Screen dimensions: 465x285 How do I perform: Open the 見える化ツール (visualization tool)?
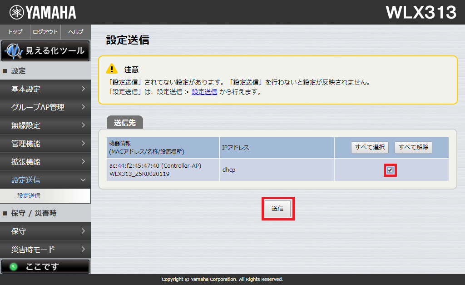pyautogui.click(x=45, y=51)
